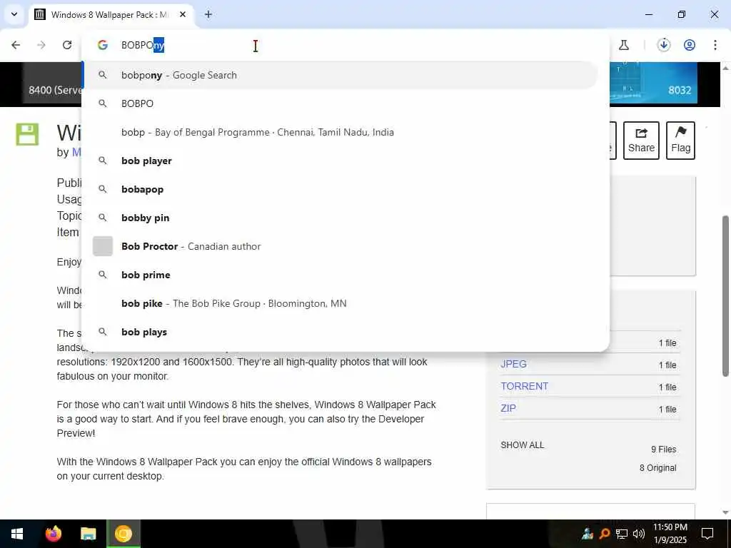Image resolution: width=731 pixels, height=548 pixels.
Task: Click the '9 Files' count text
Action: coord(664,450)
